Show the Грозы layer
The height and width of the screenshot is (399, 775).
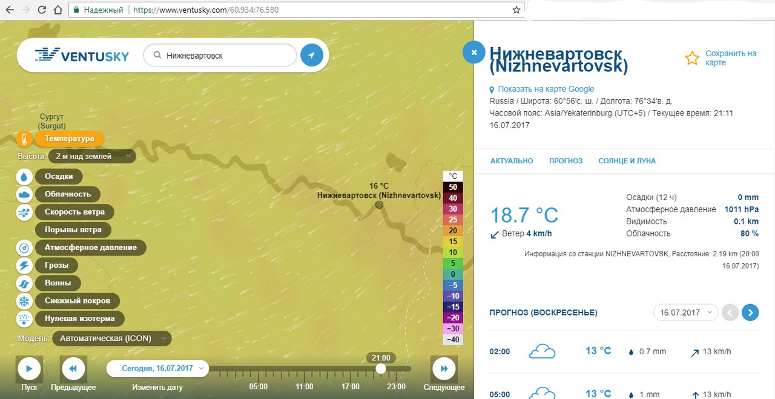(56, 265)
